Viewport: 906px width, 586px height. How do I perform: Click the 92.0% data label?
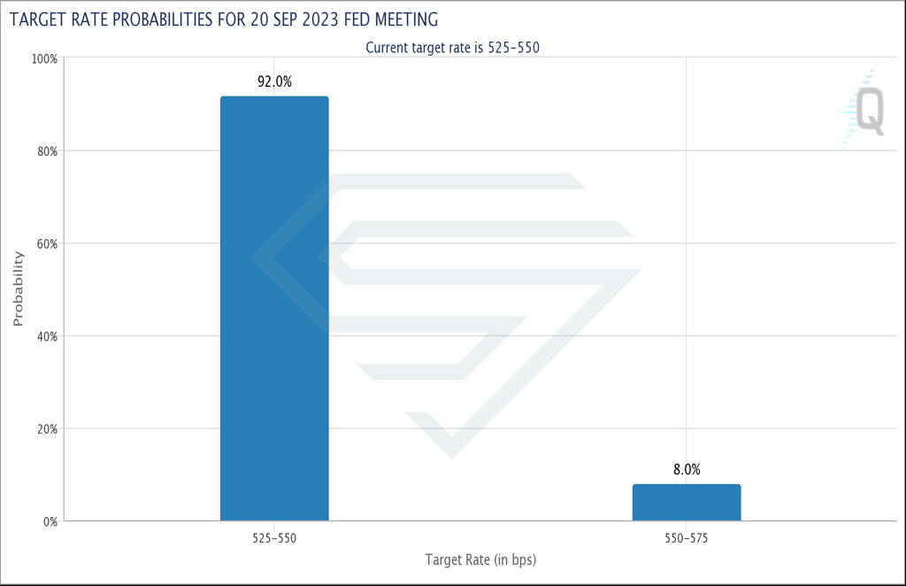coord(274,81)
